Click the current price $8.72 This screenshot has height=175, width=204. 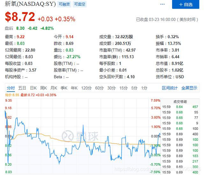click(x=20, y=17)
